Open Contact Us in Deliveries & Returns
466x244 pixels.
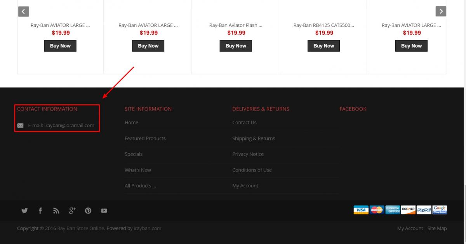coord(244,123)
